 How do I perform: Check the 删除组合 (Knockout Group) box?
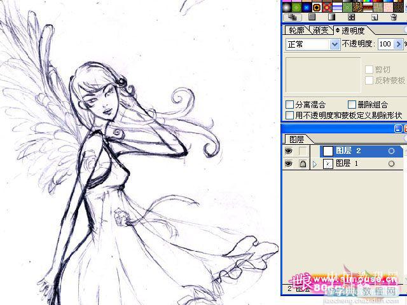point(352,105)
